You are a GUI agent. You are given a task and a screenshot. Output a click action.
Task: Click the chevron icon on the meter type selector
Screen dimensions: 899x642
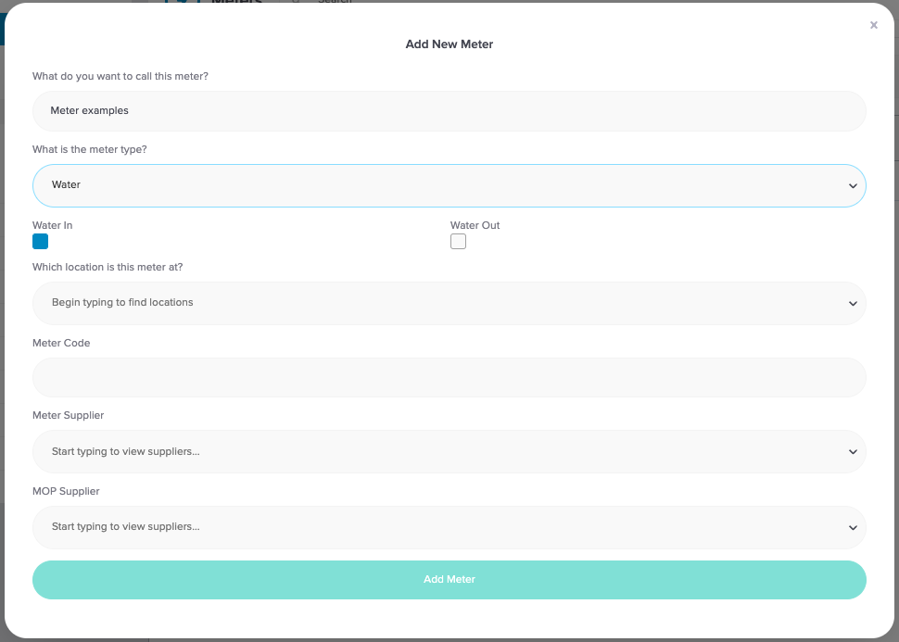tap(852, 185)
